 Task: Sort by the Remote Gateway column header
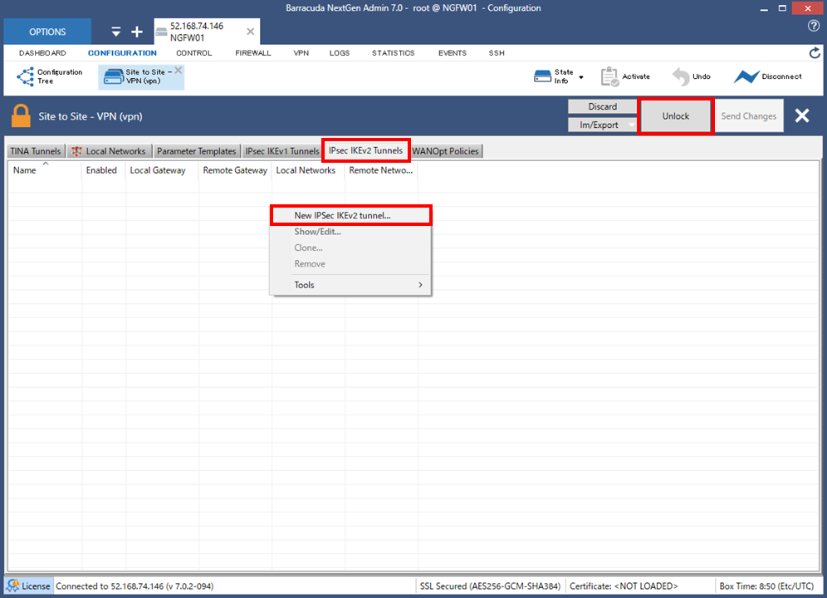235,170
